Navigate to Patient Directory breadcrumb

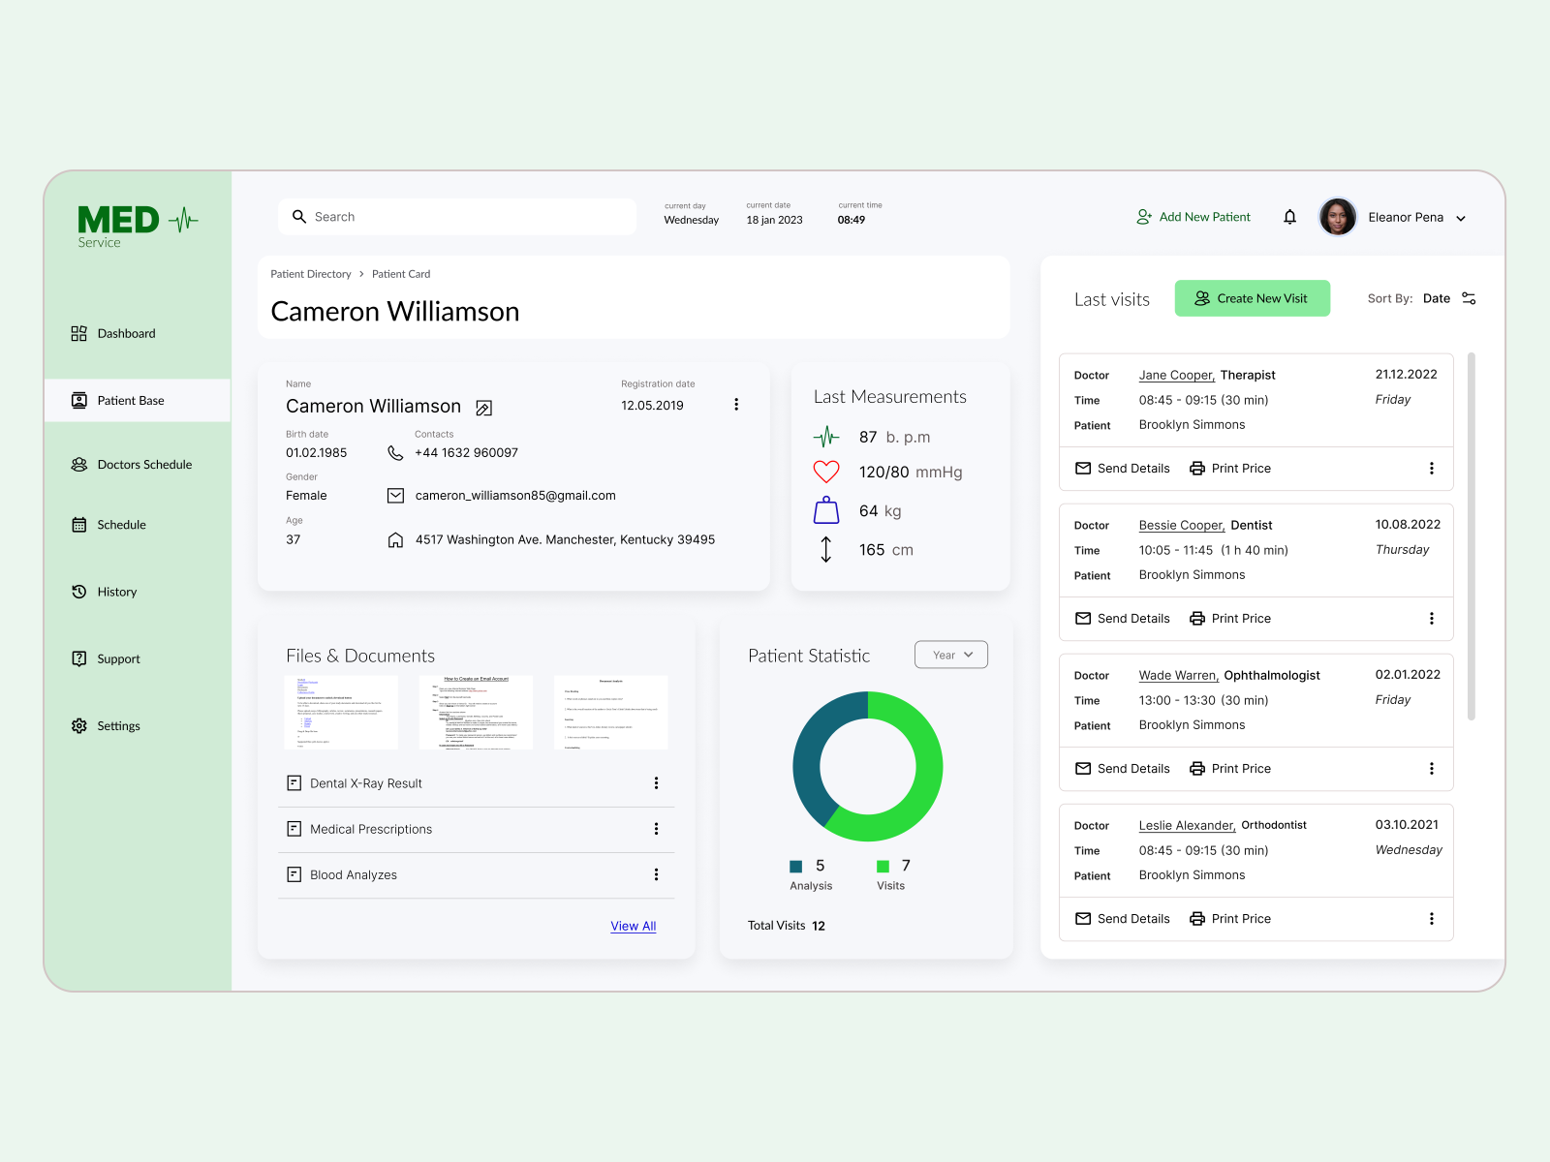click(x=311, y=274)
